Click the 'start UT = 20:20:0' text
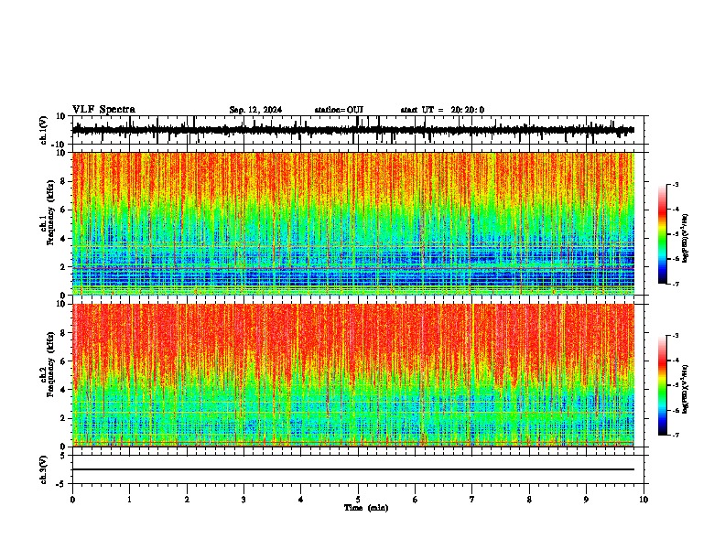The height and width of the screenshot is (560, 725). pos(442,110)
